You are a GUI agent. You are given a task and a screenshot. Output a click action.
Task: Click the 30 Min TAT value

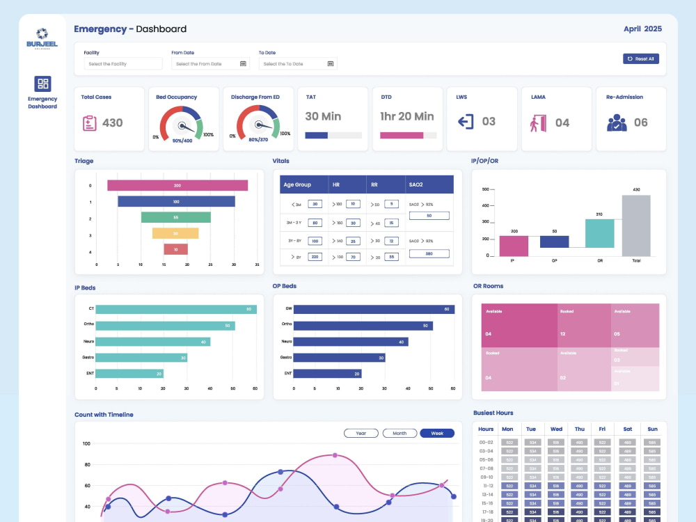click(323, 116)
